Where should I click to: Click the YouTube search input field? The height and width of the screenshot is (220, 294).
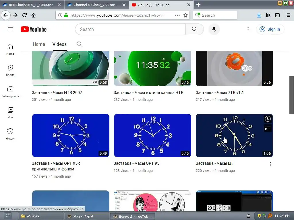coord(131,29)
